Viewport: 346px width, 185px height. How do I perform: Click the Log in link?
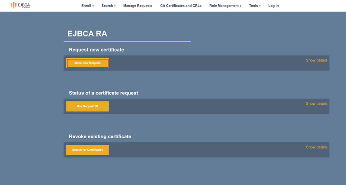point(273,6)
